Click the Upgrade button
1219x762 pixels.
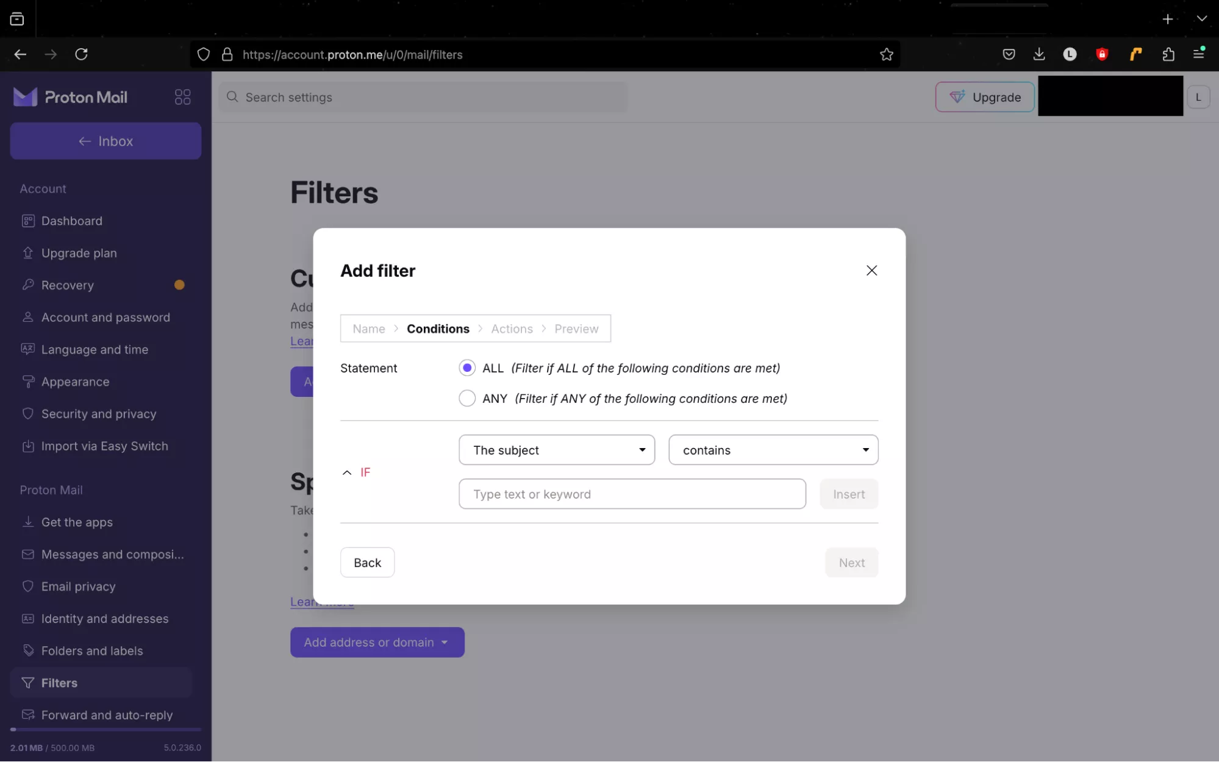coord(984,97)
